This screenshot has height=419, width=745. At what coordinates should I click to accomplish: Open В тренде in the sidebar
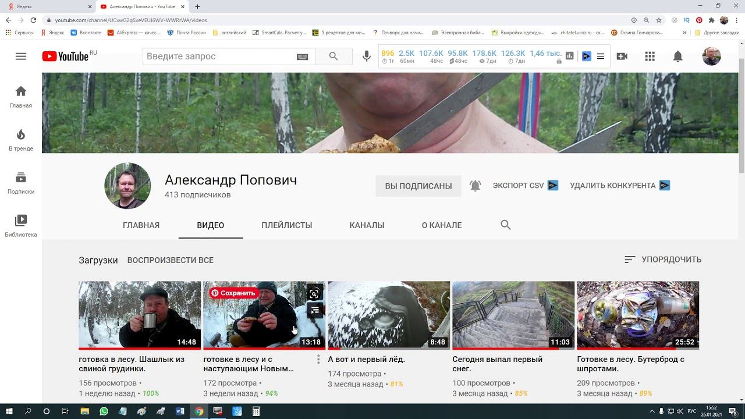pos(21,140)
